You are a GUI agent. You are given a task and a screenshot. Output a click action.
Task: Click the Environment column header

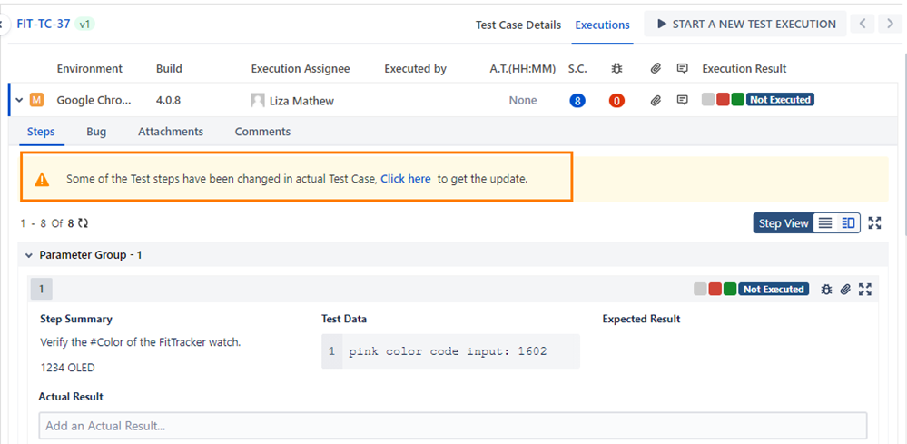(90, 69)
